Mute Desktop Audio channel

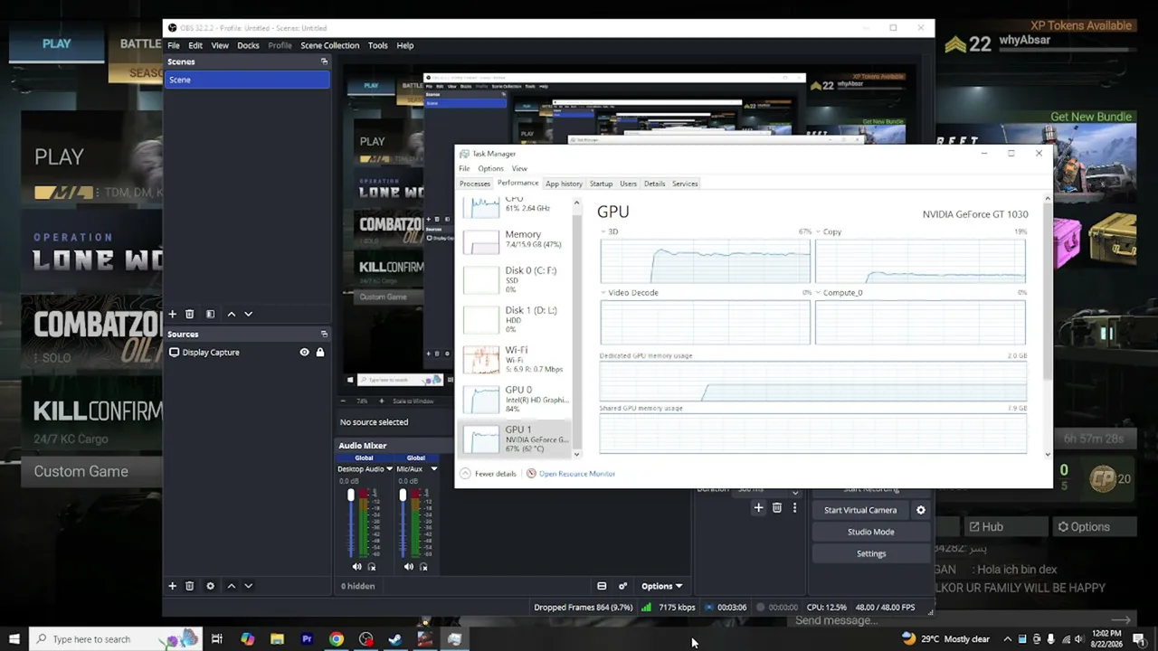(x=356, y=567)
